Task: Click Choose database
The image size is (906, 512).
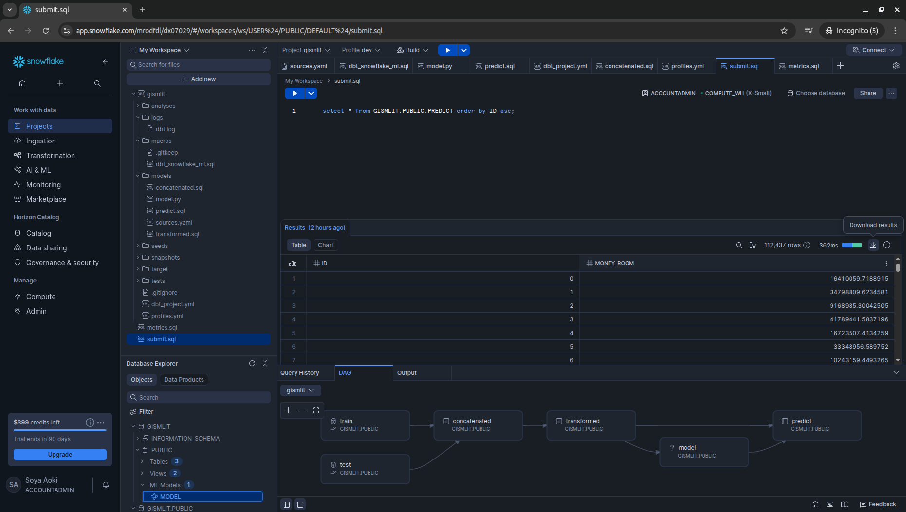Action: coord(816,93)
